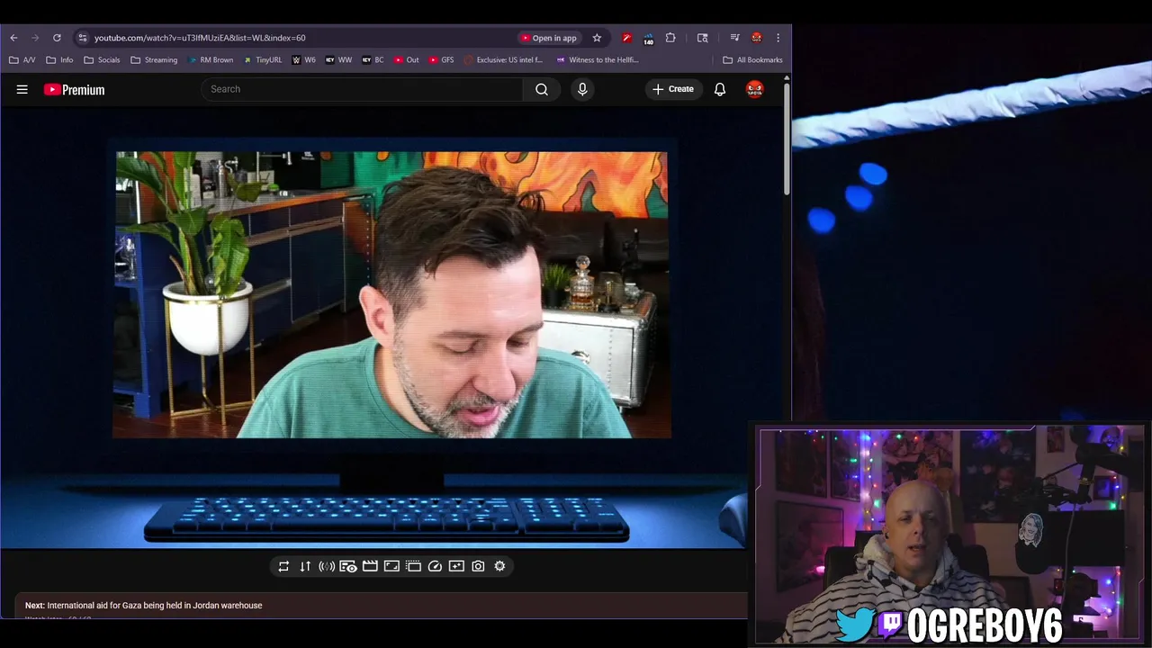
Task: View site information icon in address bar
Action: [83, 38]
